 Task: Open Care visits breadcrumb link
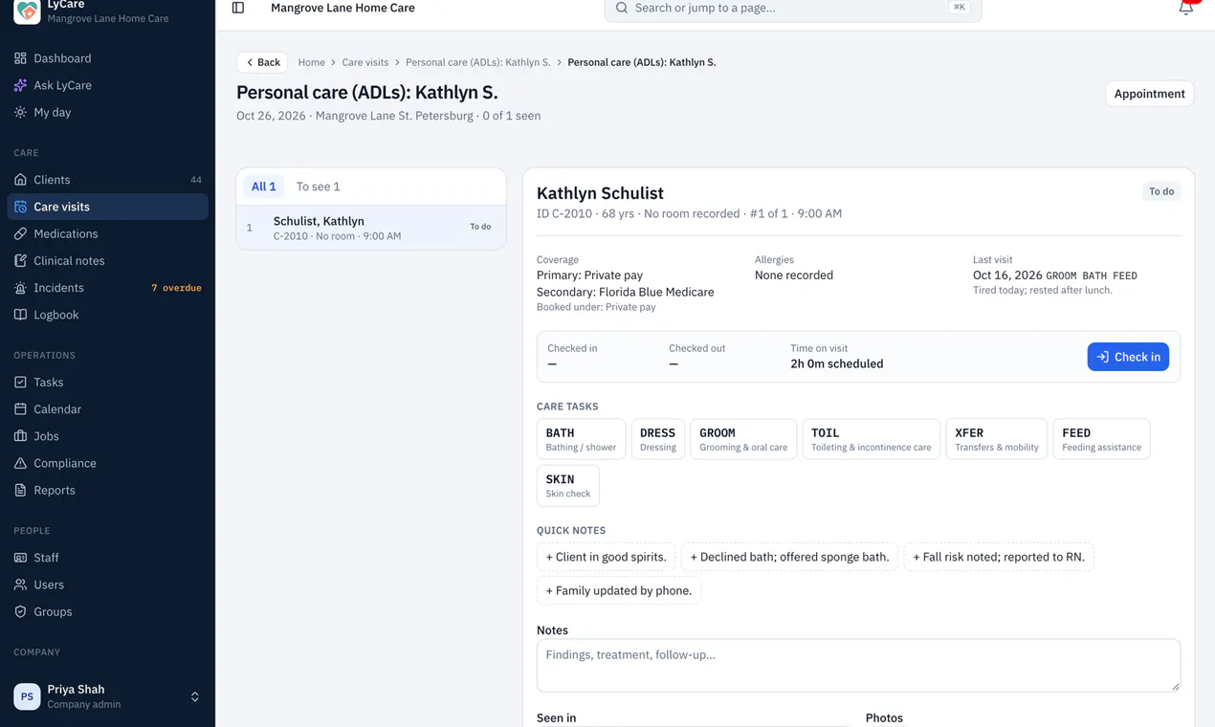coord(365,62)
